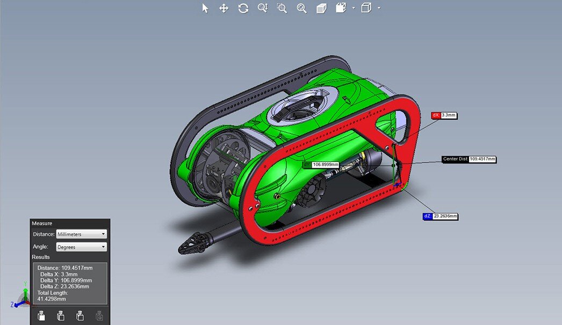Toggle the second measurement mode button
The height and width of the screenshot is (325, 562).
pos(60,316)
